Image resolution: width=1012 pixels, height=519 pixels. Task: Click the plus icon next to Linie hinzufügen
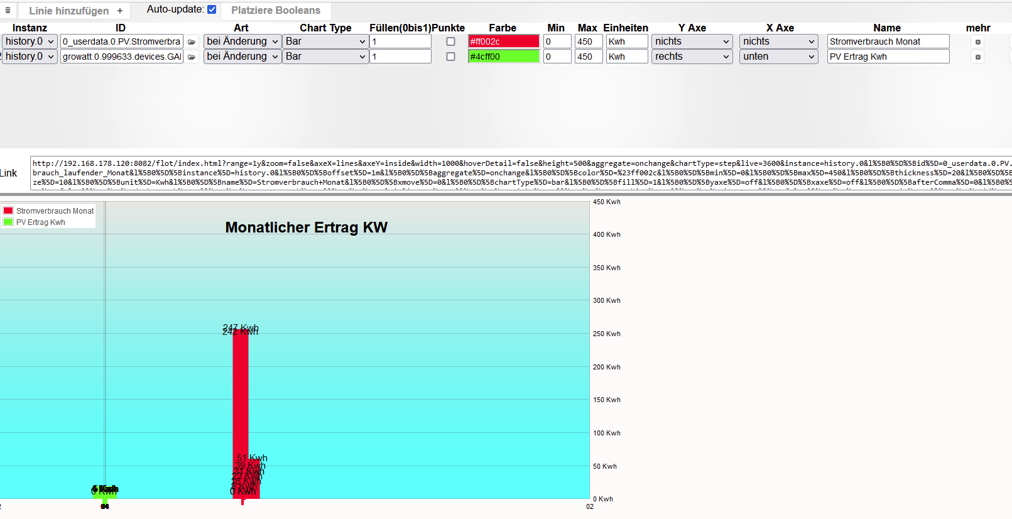[120, 11]
